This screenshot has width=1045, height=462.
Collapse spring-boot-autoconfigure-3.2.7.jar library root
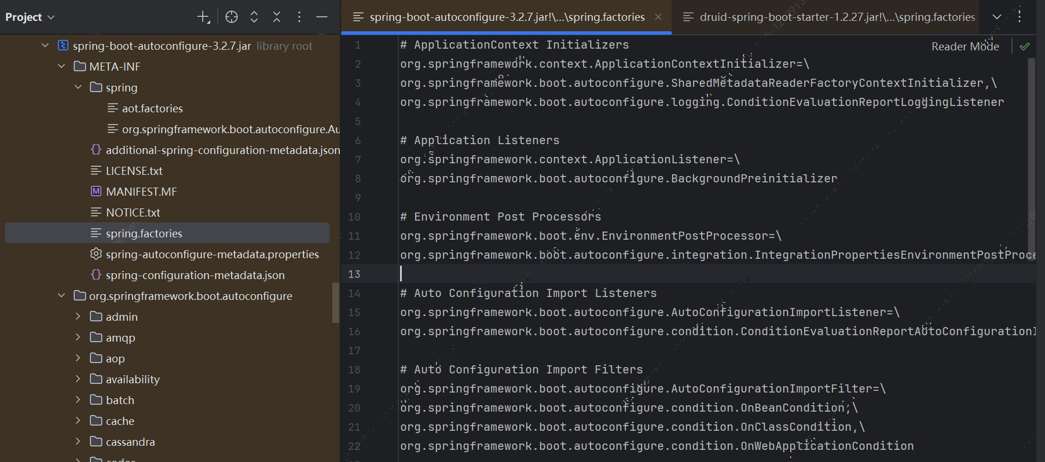[x=45, y=46]
